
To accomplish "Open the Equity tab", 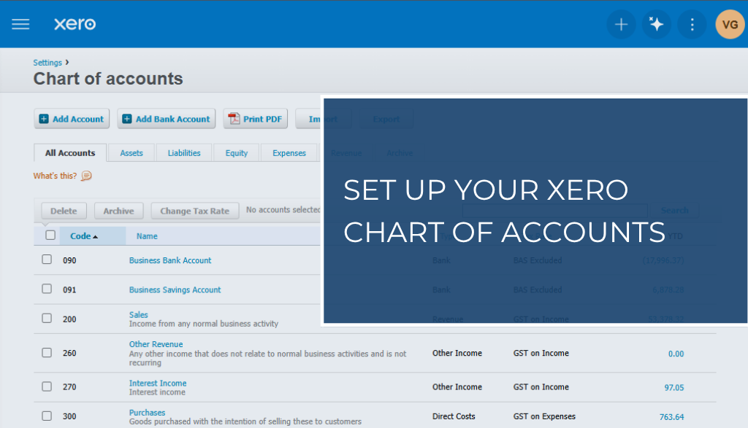I will tap(236, 152).
